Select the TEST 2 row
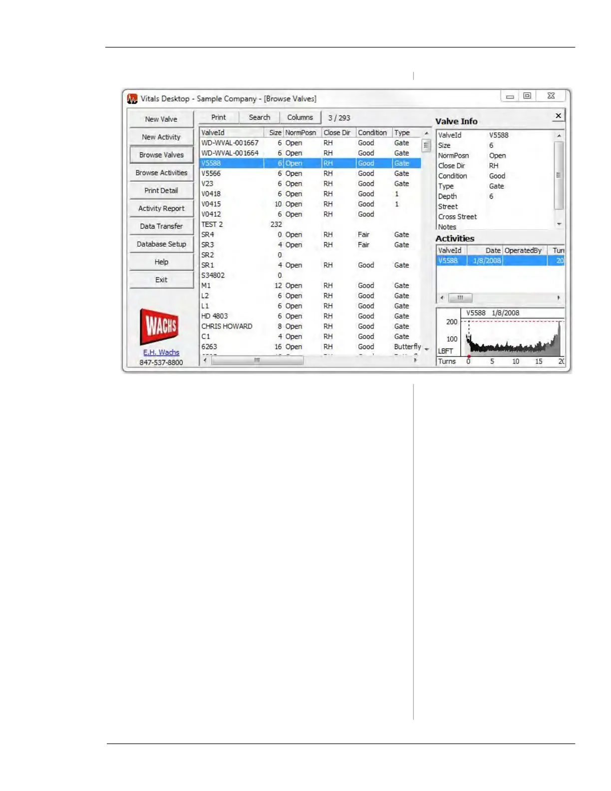Image resolution: width=611 pixels, height=791 pixels. tap(310, 225)
